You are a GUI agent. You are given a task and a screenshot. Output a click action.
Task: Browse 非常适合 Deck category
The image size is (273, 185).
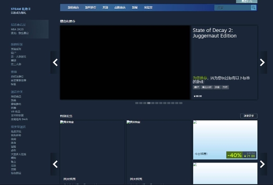point(19,119)
